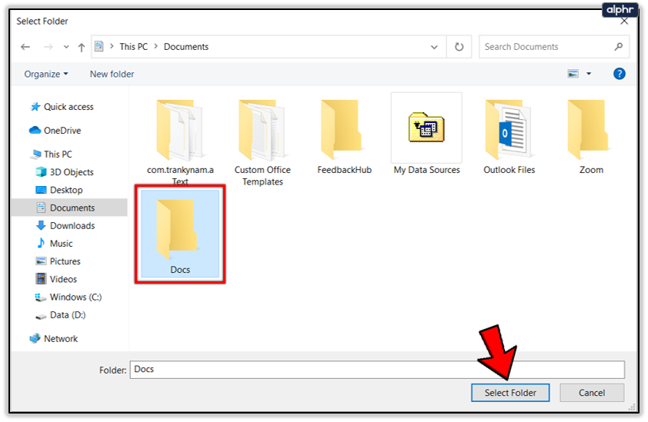Select My Data Sources folder

[x=426, y=135]
